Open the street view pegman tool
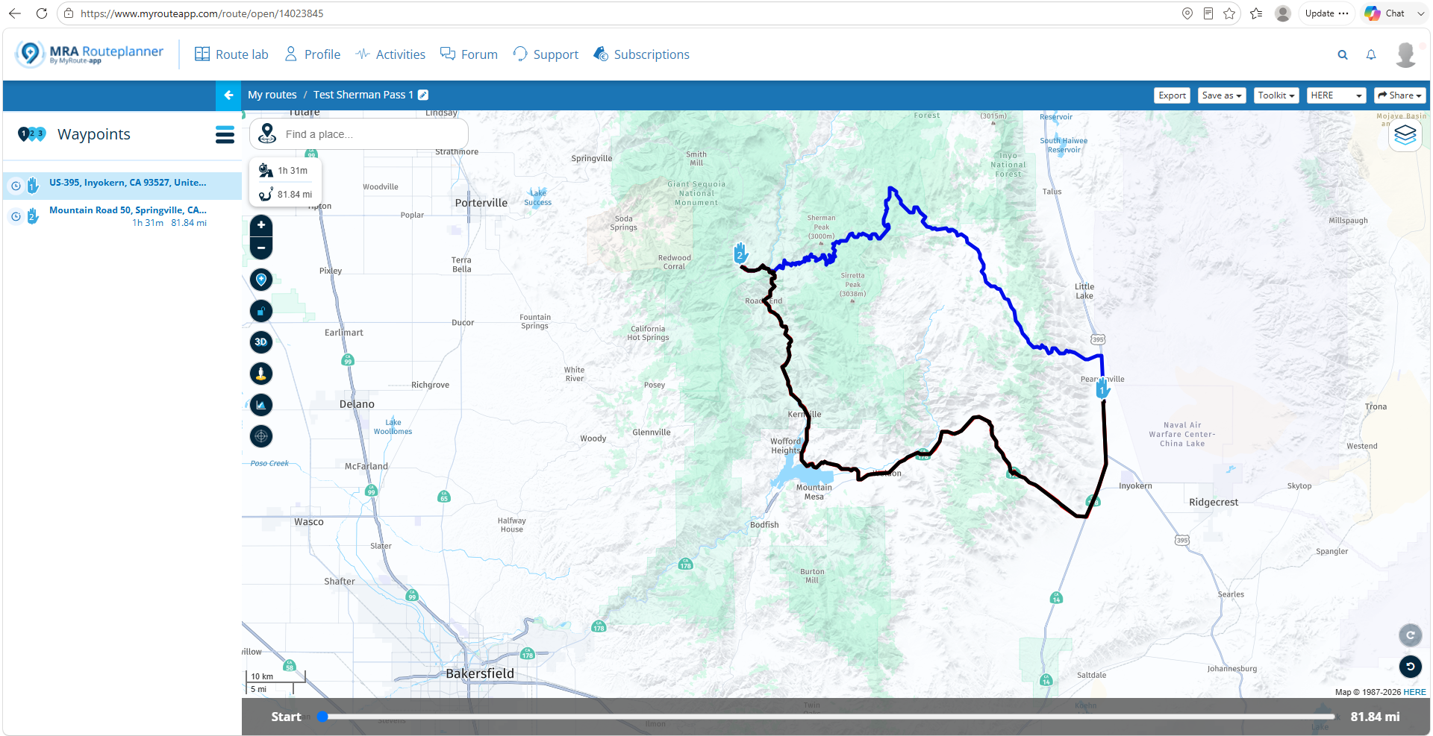Viewport: 1433px width, 736px height. point(260,374)
